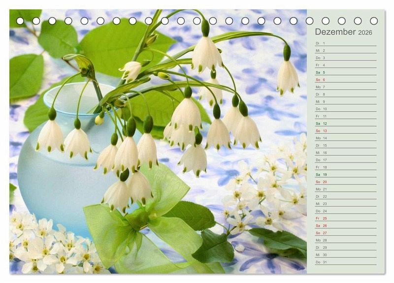Select the Di 1 date row
394x283 pixels.
pos(345,43)
